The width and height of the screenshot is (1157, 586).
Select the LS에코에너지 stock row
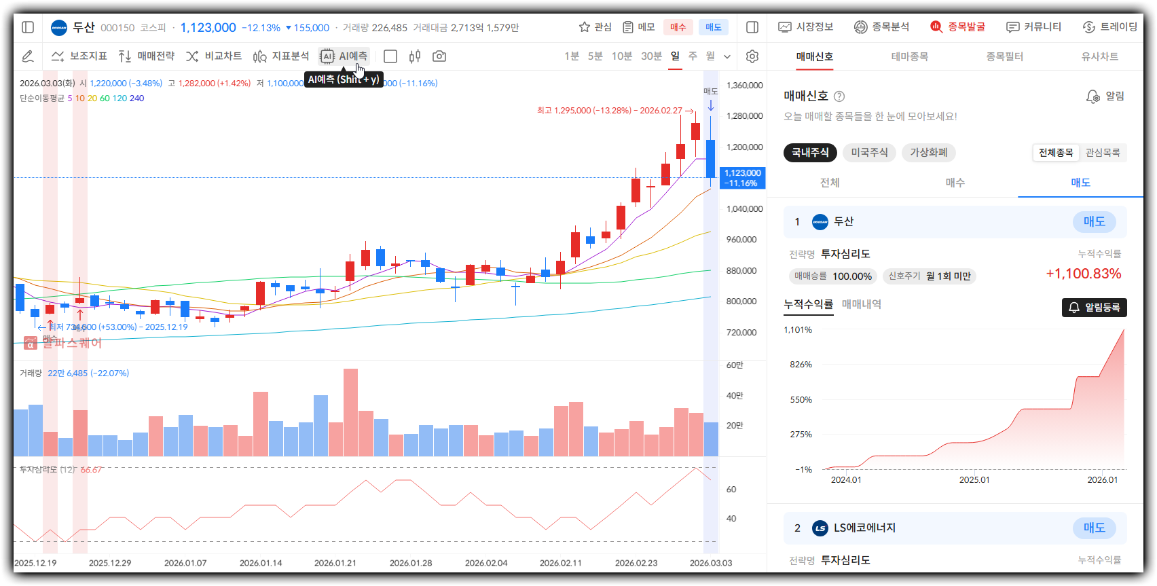tap(864, 528)
